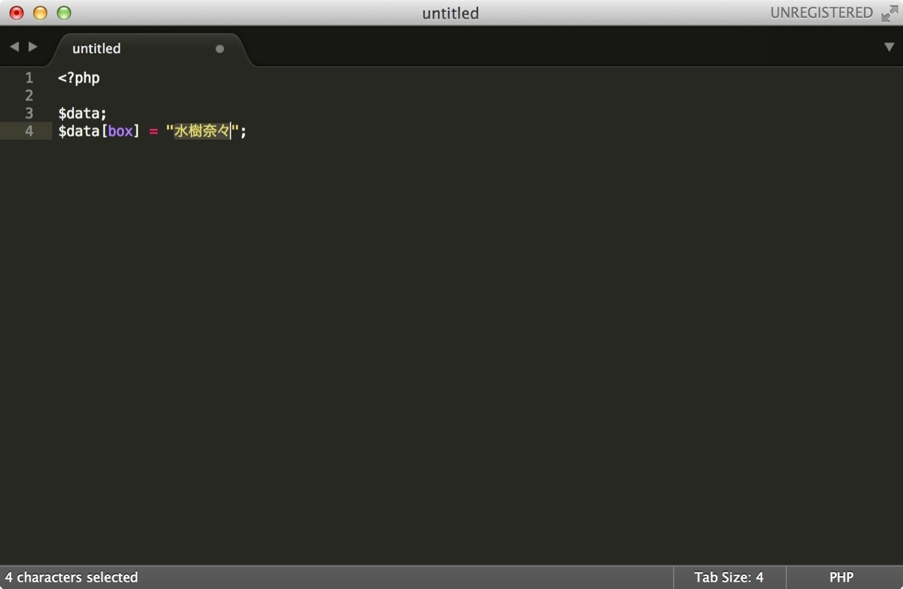903x589 pixels.
Task: Go to the next tab with the right arrow
Action: coord(33,46)
